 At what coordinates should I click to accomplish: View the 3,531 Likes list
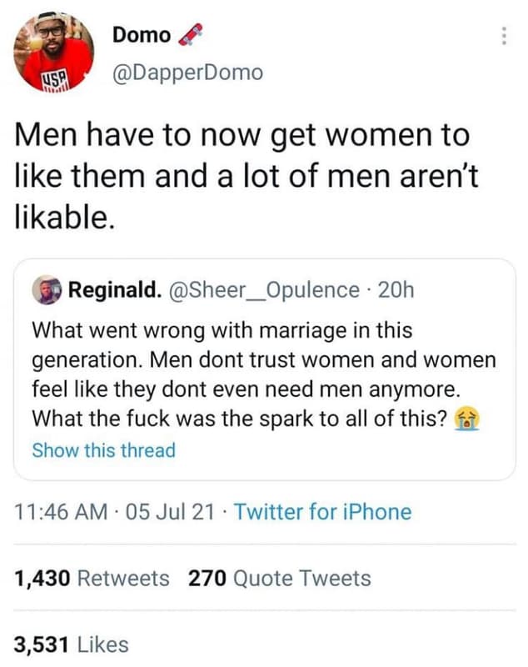(71, 644)
